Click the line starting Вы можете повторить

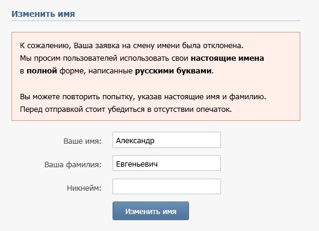[143, 97]
